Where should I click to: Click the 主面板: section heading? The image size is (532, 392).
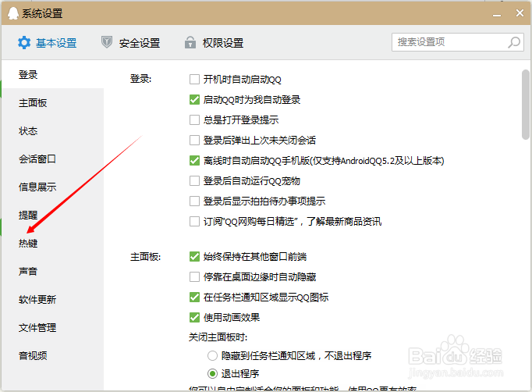(145, 256)
